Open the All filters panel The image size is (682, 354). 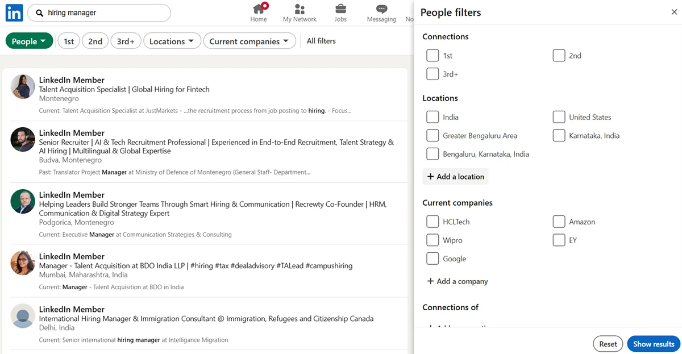pos(321,40)
